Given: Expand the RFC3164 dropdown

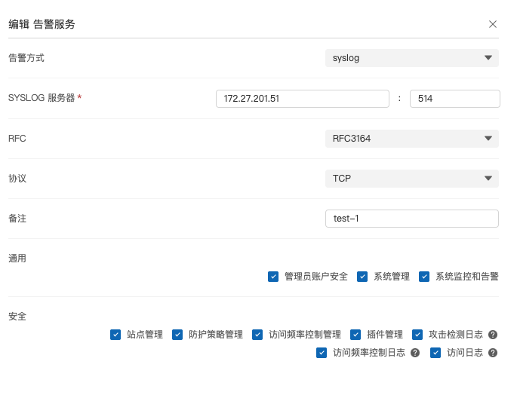Looking at the screenshot, I should point(411,139).
